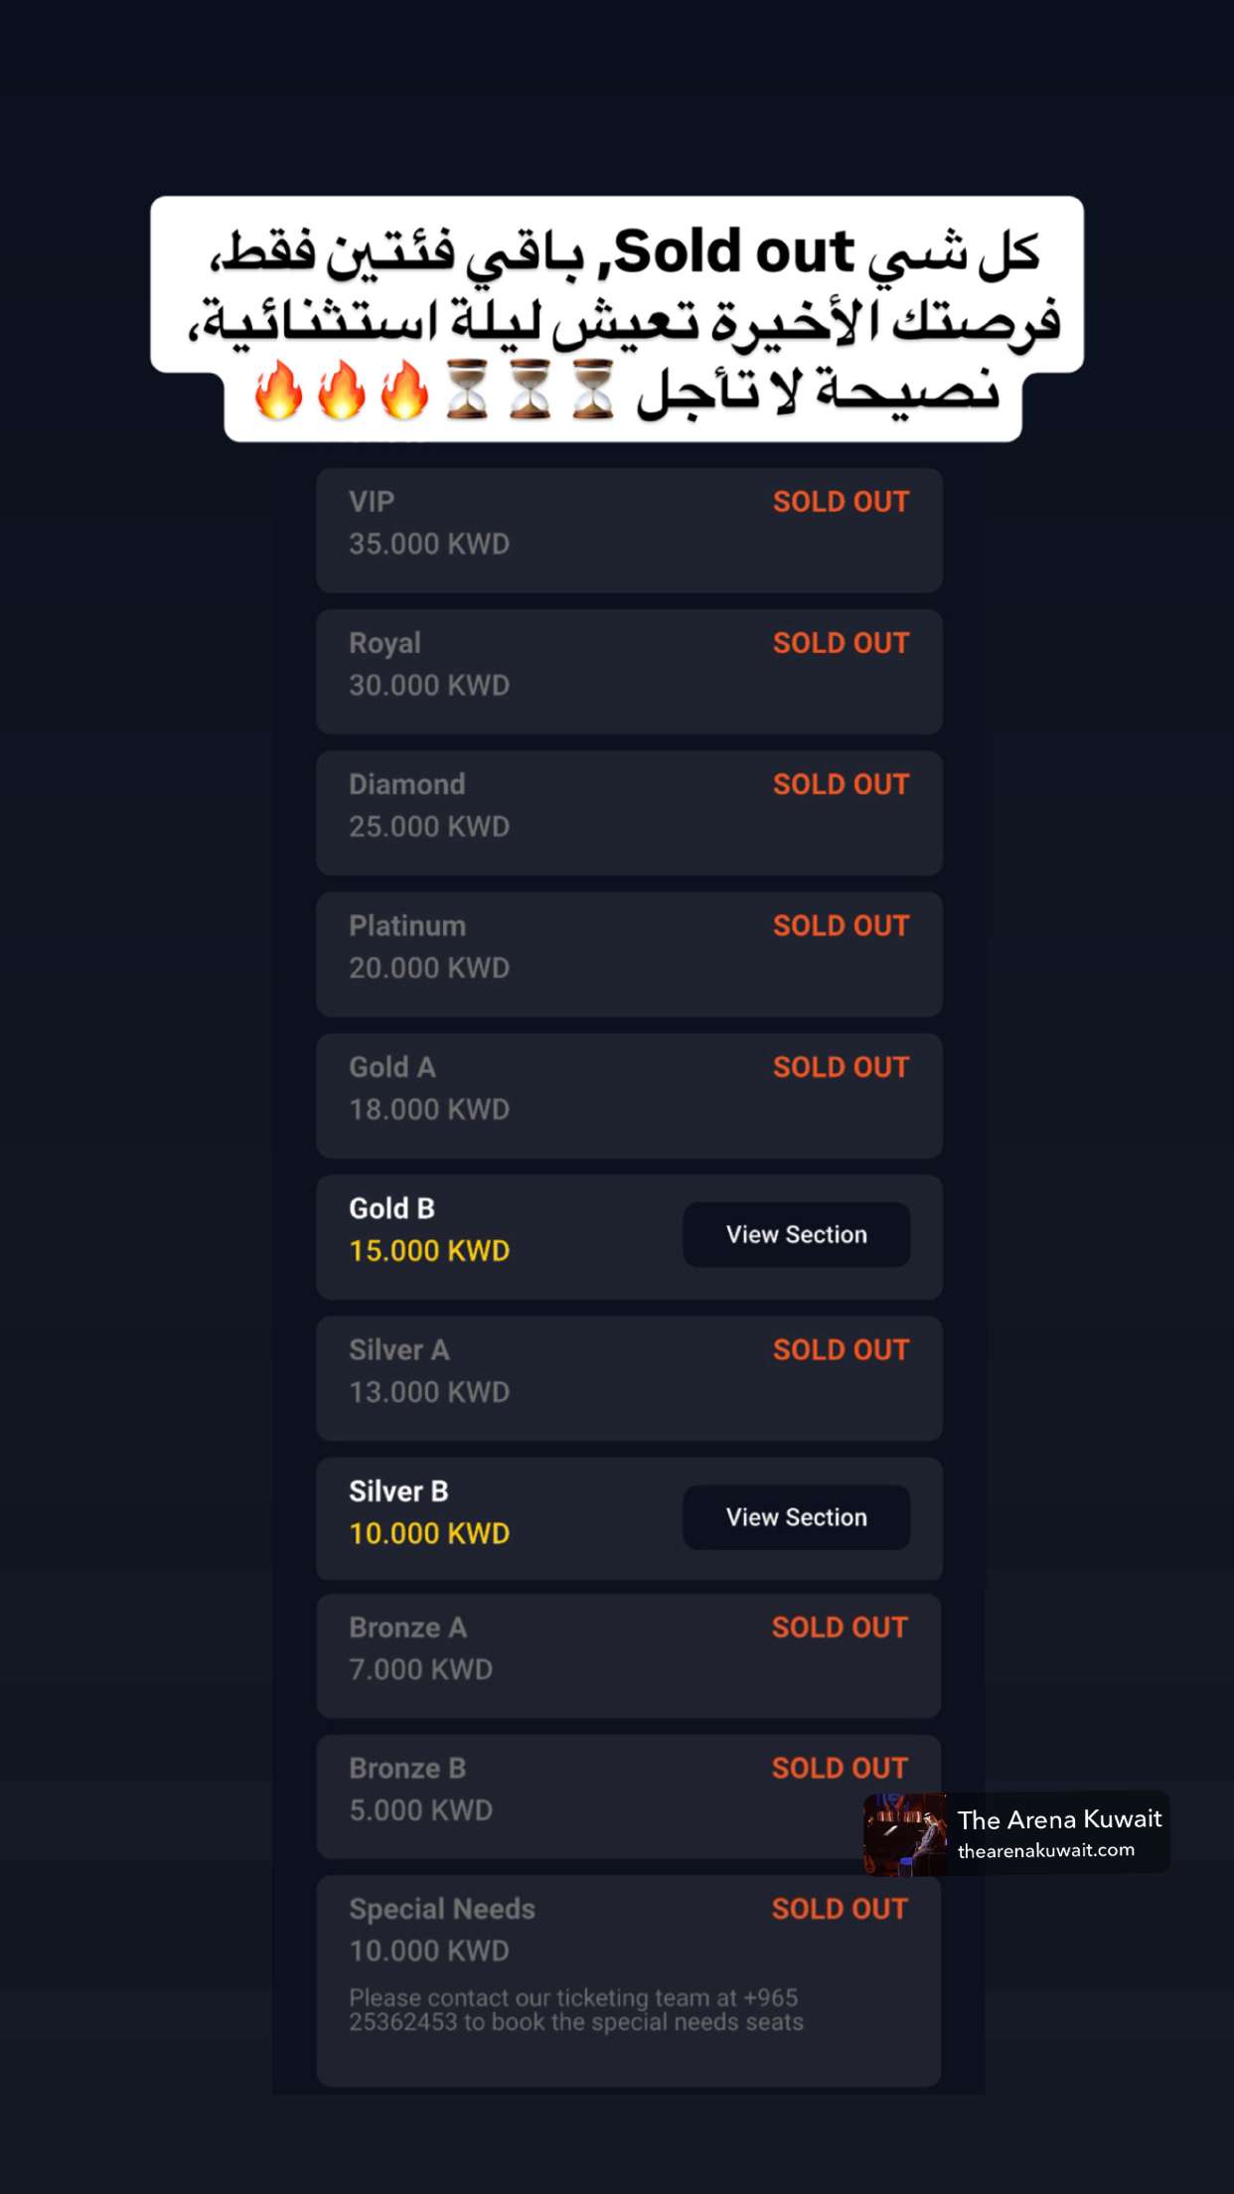The width and height of the screenshot is (1234, 2194).
Task: Click View Section for Silver B
Action: (x=796, y=1517)
